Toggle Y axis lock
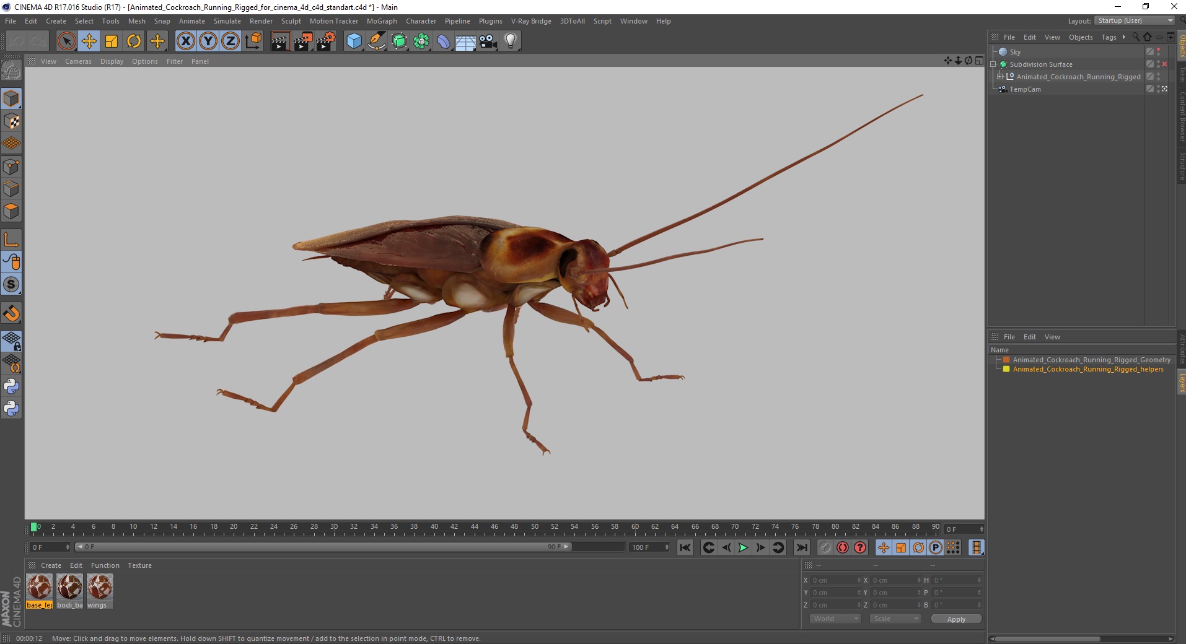The height and width of the screenshot is (644, 1186). point(208,41)
